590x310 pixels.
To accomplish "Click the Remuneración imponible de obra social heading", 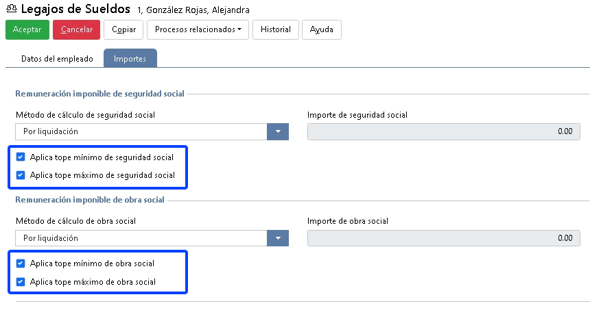I will click(x=90, y=200).
